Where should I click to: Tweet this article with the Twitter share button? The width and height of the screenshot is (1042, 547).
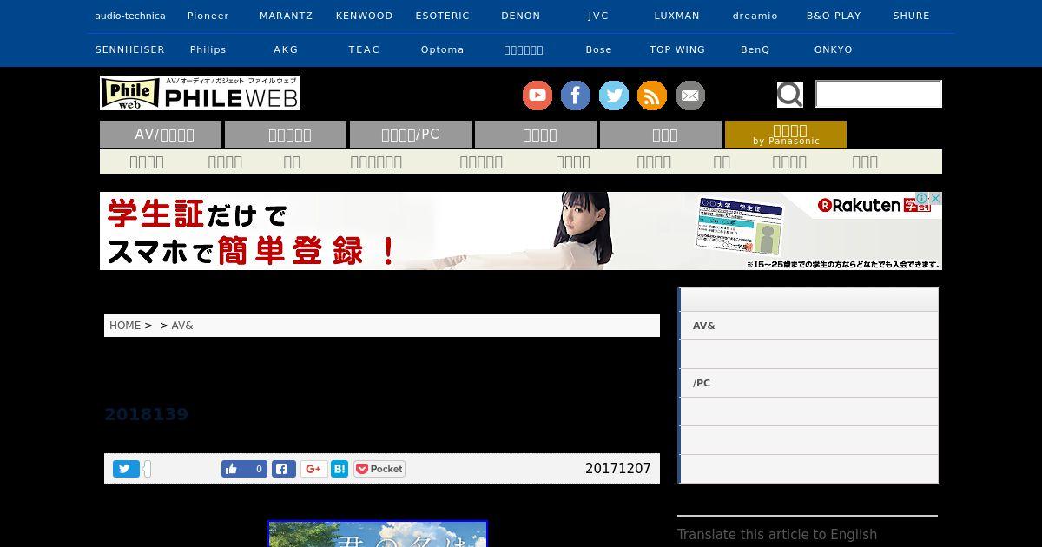[126, 469]
